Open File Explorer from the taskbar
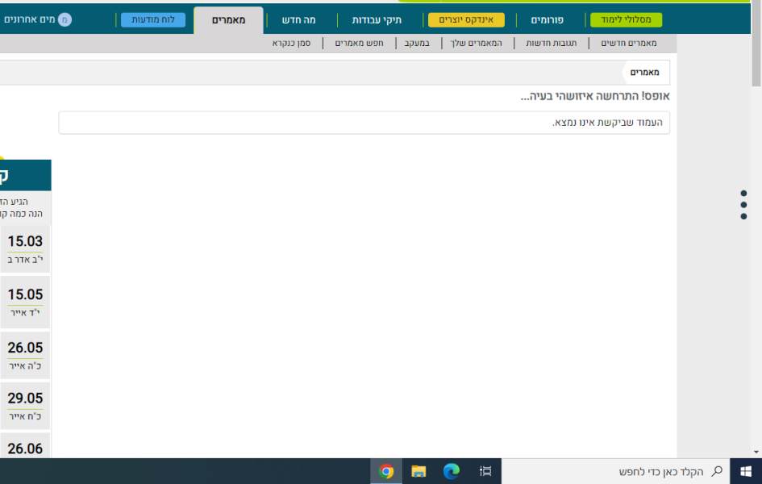762x484 pixels. (418, 472)
